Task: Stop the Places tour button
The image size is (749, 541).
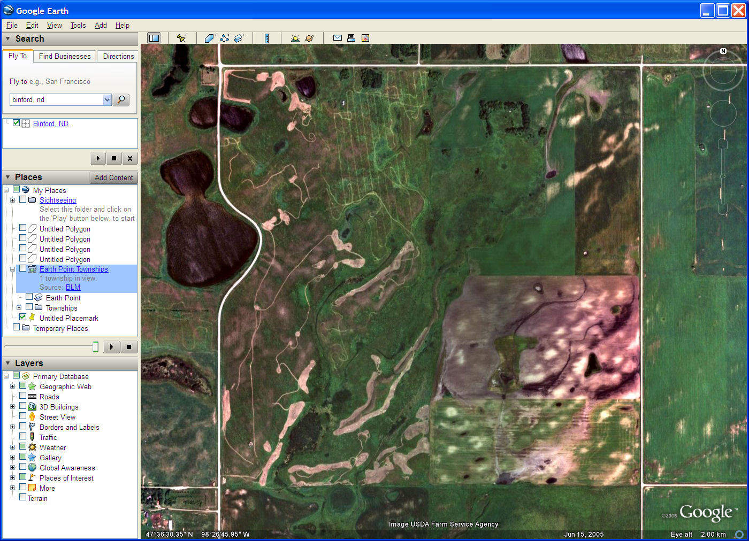Action: [129, 347]
